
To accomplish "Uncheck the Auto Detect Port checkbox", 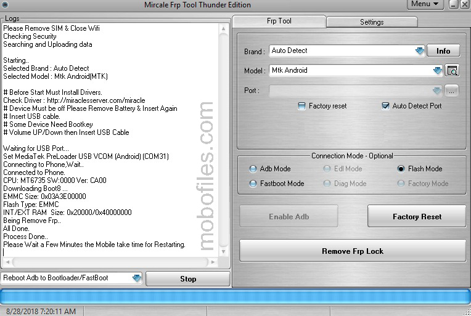I will point(385,106).
